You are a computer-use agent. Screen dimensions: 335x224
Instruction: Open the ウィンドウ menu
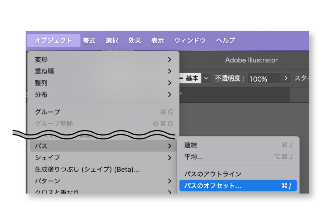190,40
